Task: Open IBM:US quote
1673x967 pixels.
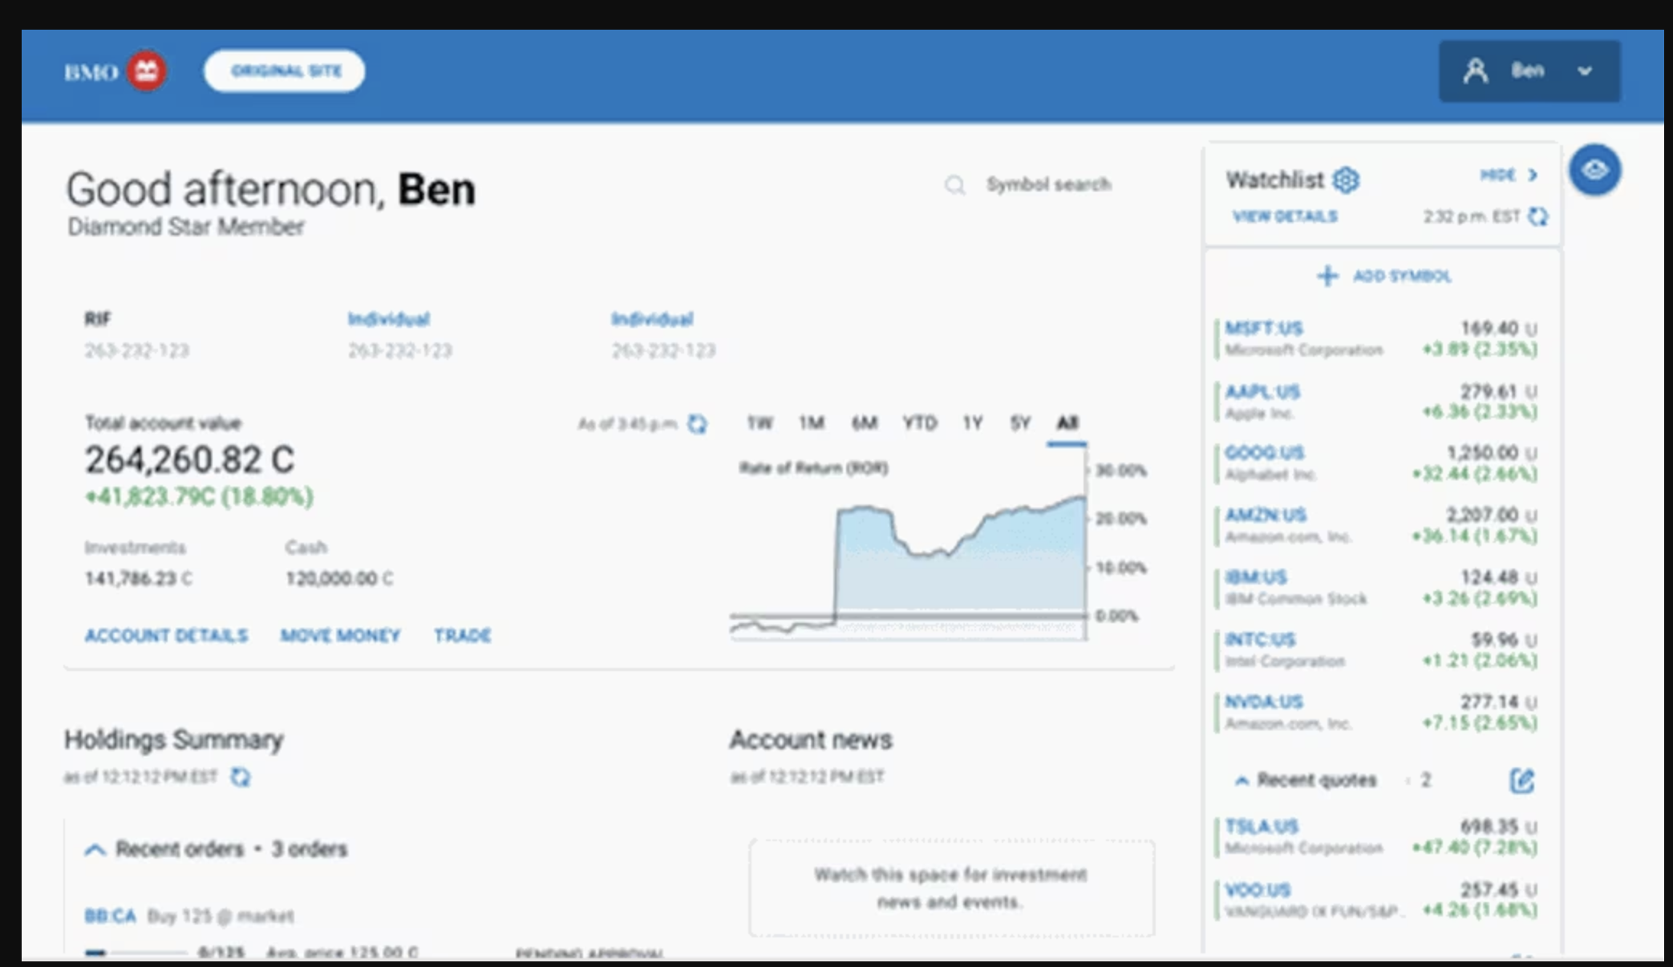Action: pyautogui.click(x=1256, y=577)
